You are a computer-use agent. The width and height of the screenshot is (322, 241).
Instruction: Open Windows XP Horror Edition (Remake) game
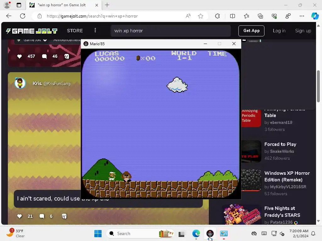tap(287, 176)
